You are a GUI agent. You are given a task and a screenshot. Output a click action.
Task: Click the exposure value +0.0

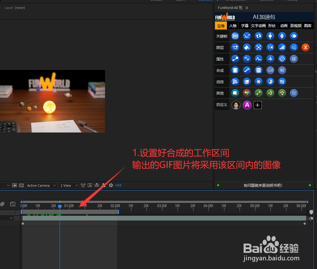pyautogui.click(x=118, y=185)
